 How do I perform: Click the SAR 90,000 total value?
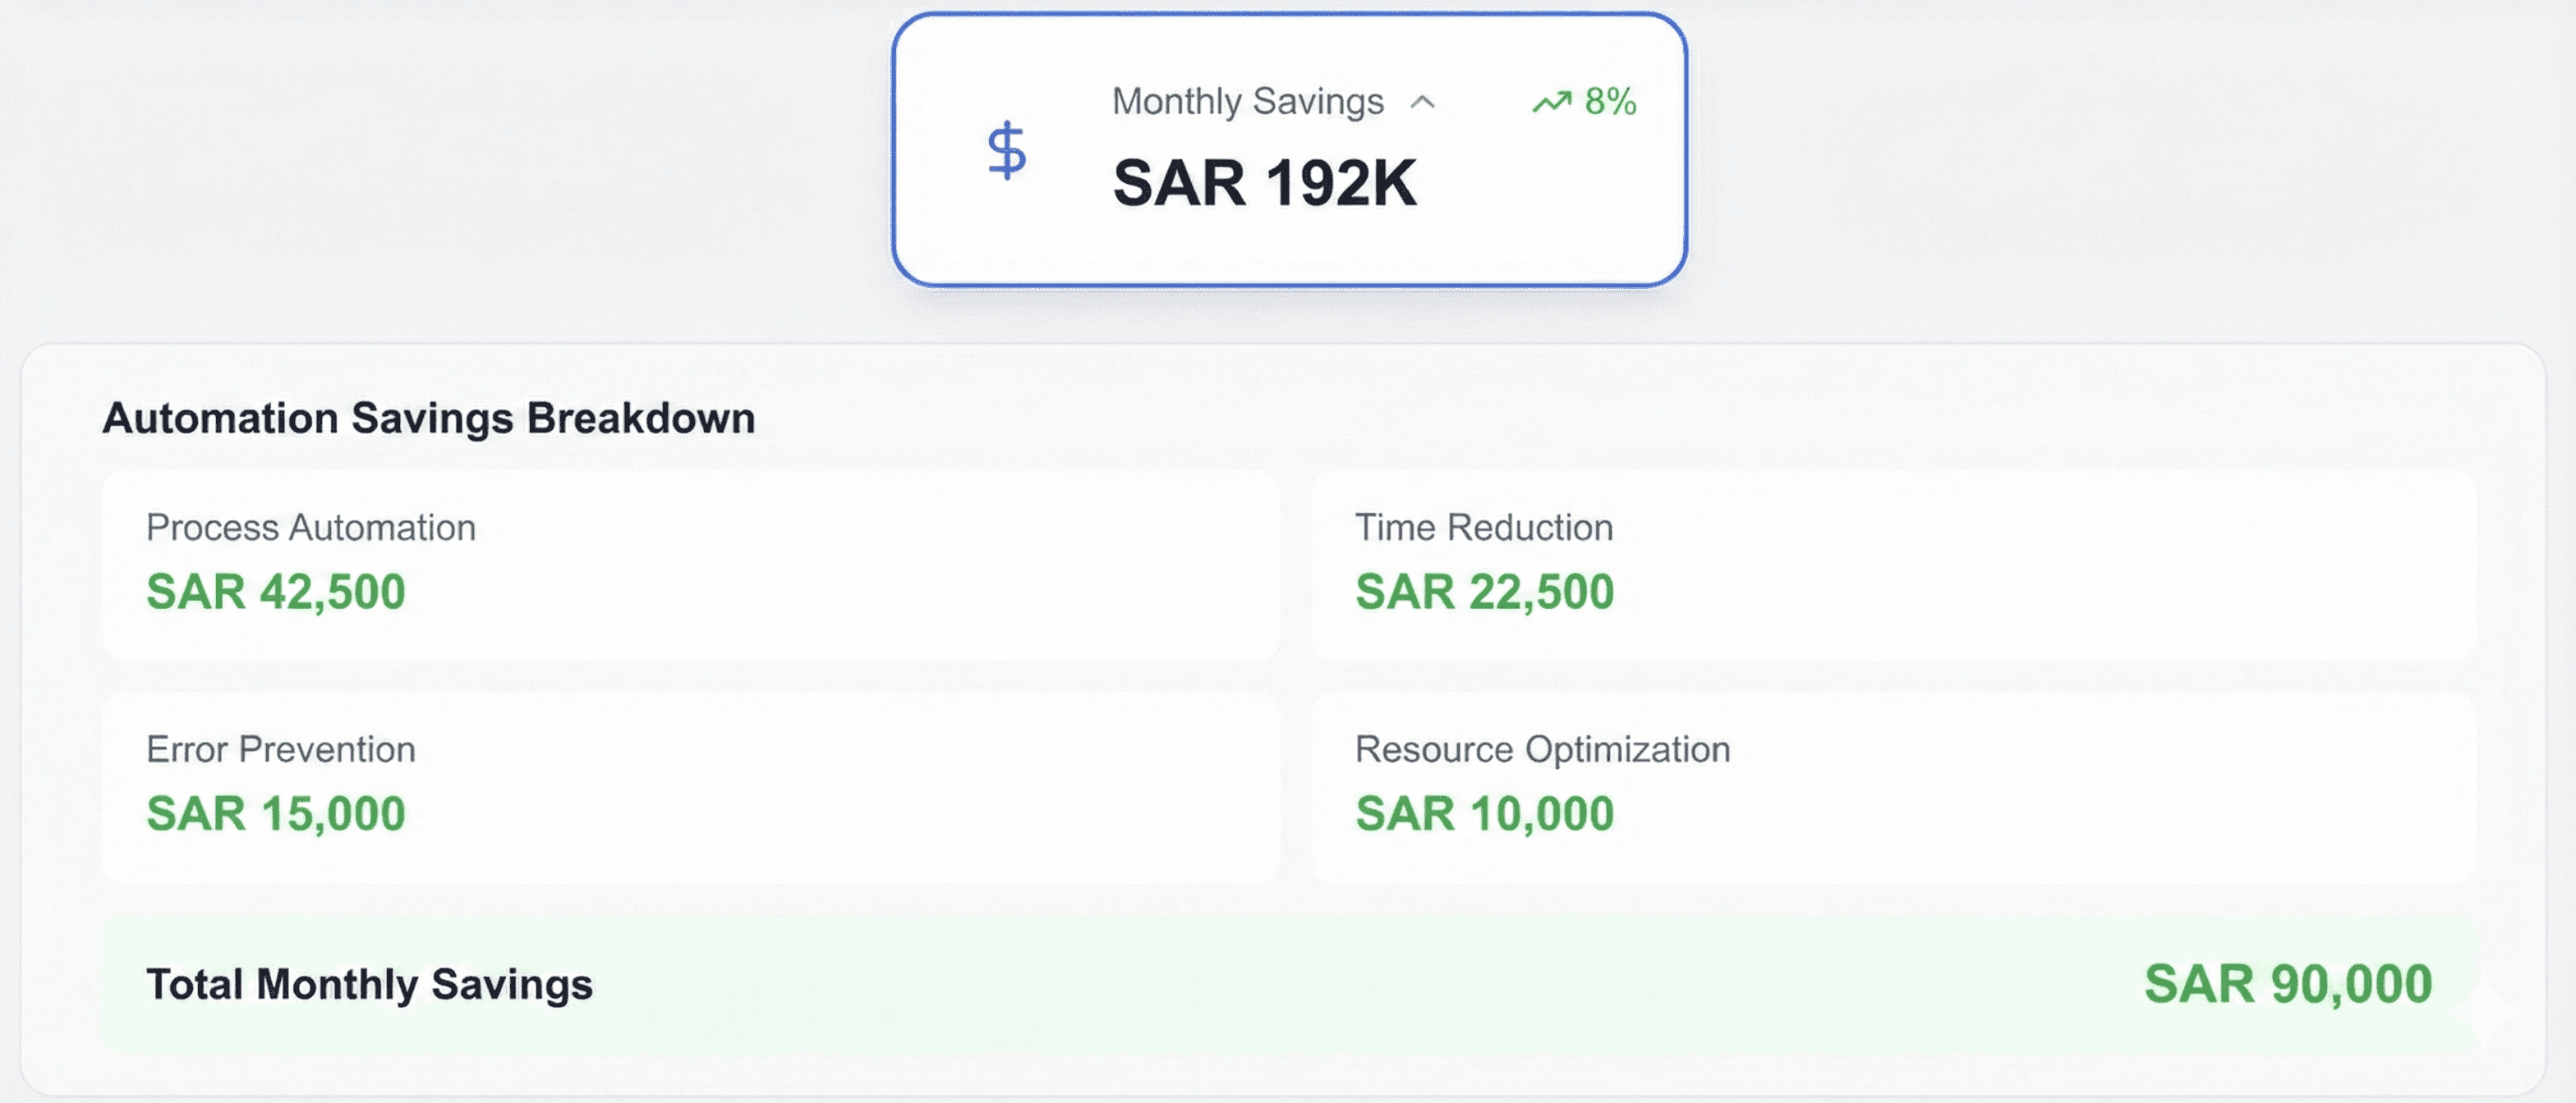pos(2287,985)
